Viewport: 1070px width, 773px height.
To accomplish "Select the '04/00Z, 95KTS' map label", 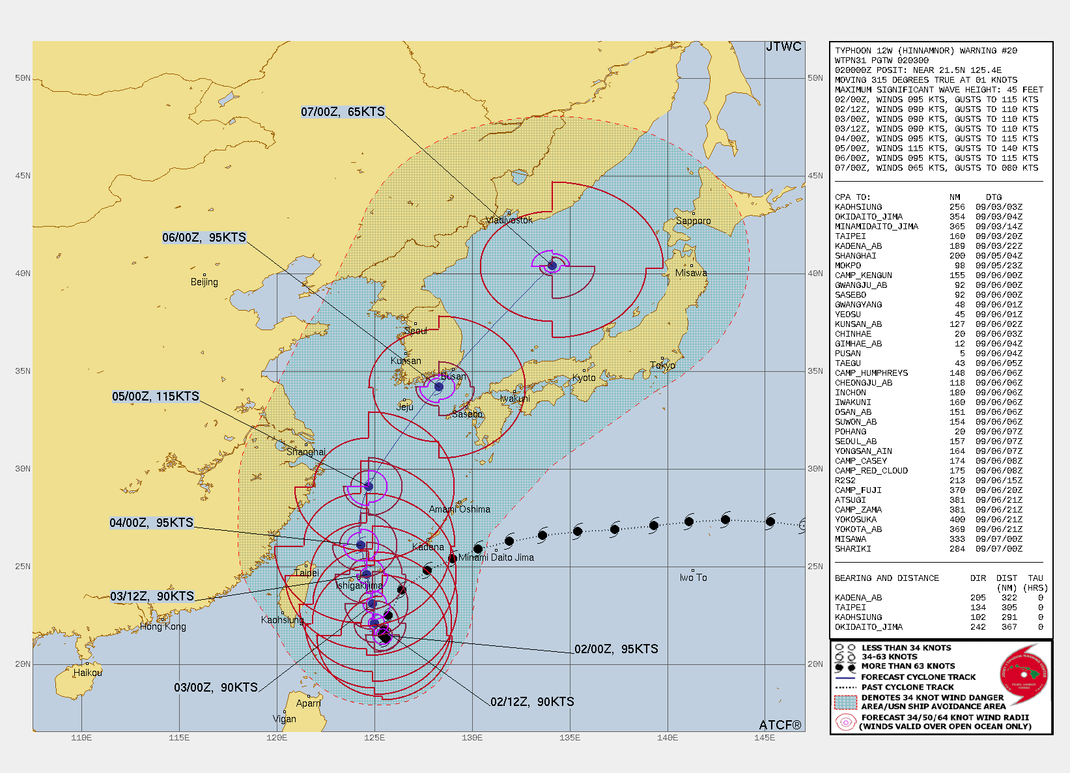I will click(x=152, y=523).
